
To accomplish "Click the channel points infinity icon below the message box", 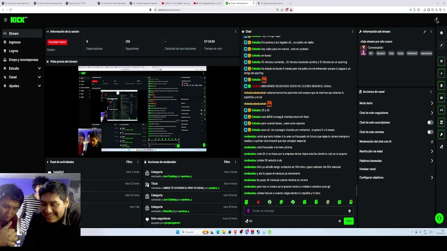I will [249, 221].
